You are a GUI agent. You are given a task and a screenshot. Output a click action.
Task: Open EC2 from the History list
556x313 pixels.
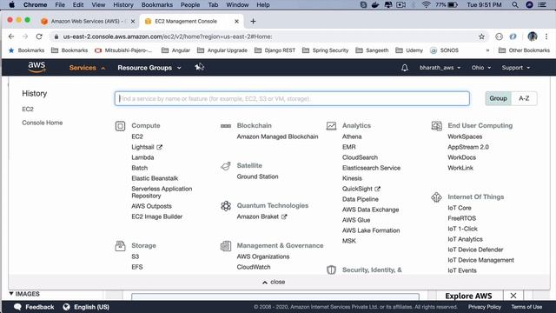(28, 109)
